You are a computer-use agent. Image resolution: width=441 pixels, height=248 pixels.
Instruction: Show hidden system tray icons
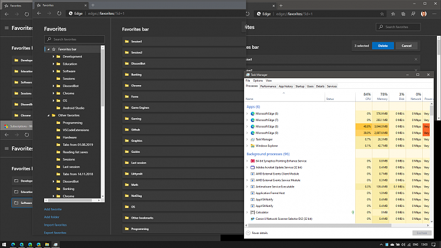(381, 244)
